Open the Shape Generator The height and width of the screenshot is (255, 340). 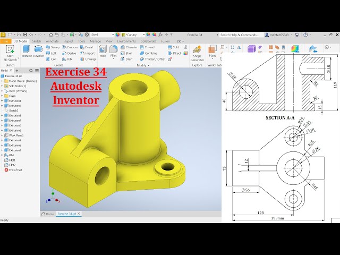coord(197,54)
